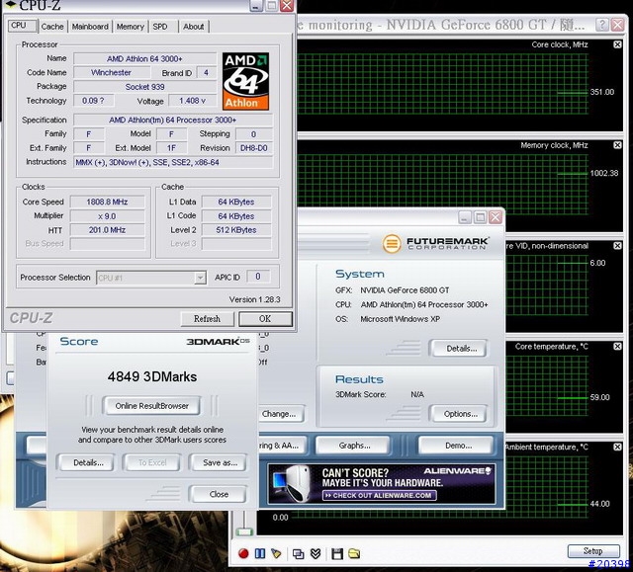This screenshot has width=633, height=572.
Task: Save the monitoring log with the floppy icon
Action: pos(337,553)
